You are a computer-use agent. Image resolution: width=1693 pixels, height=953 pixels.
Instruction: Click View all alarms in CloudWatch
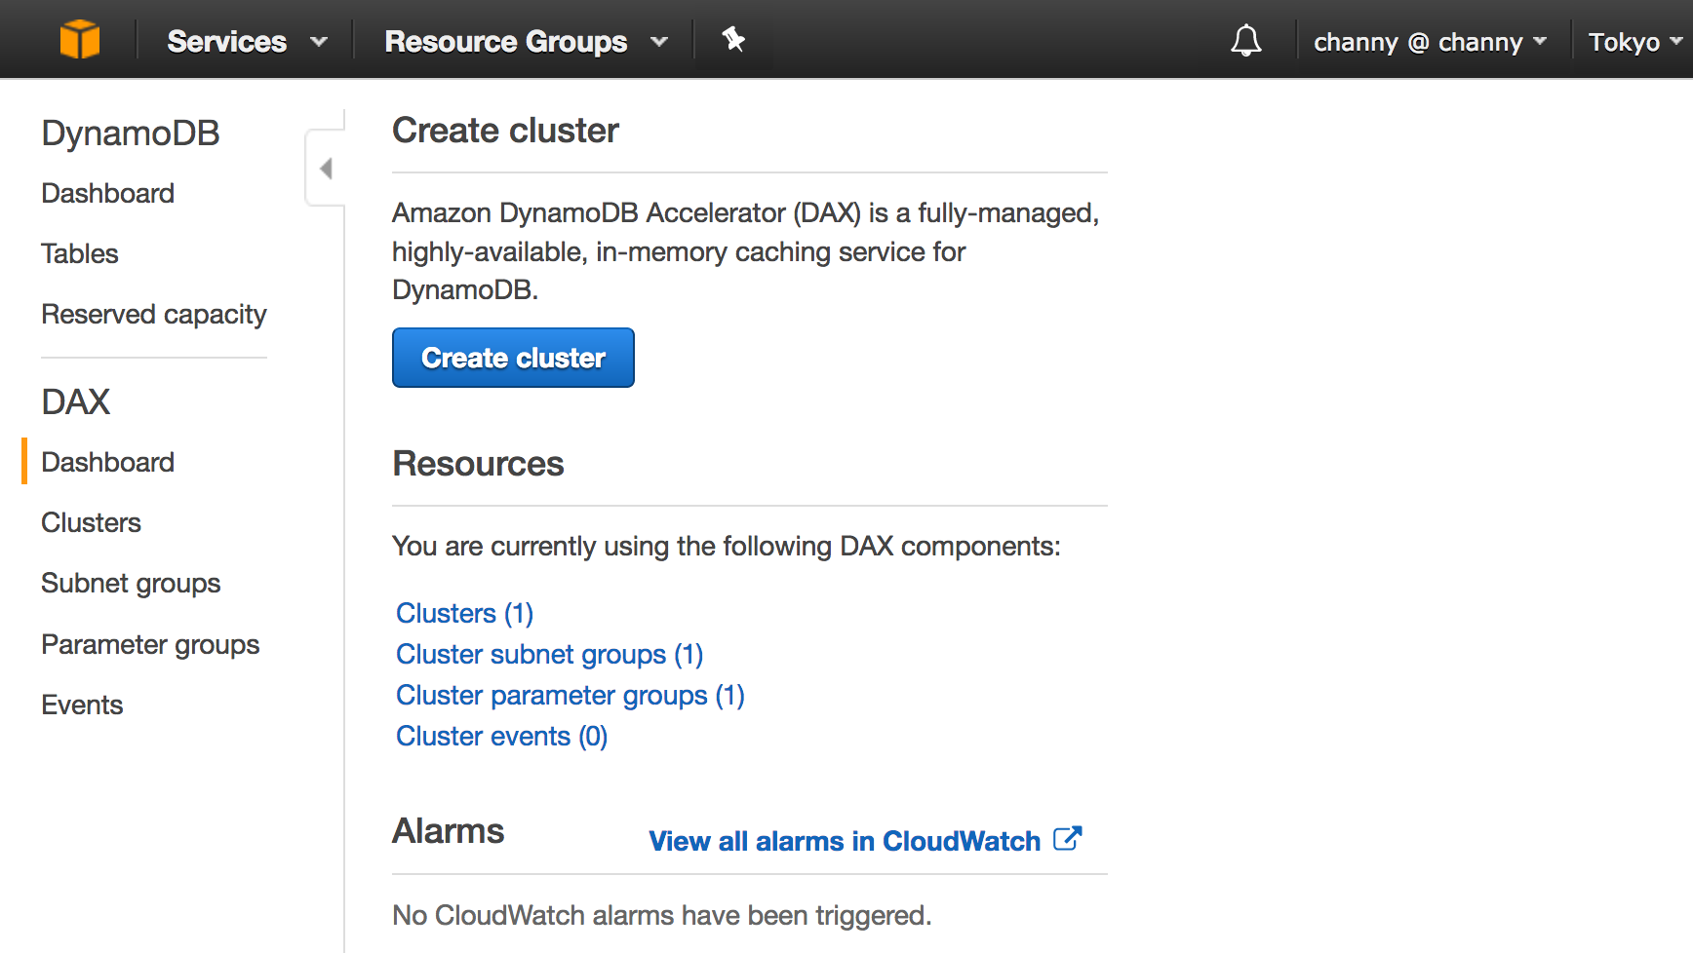[845, 841]
